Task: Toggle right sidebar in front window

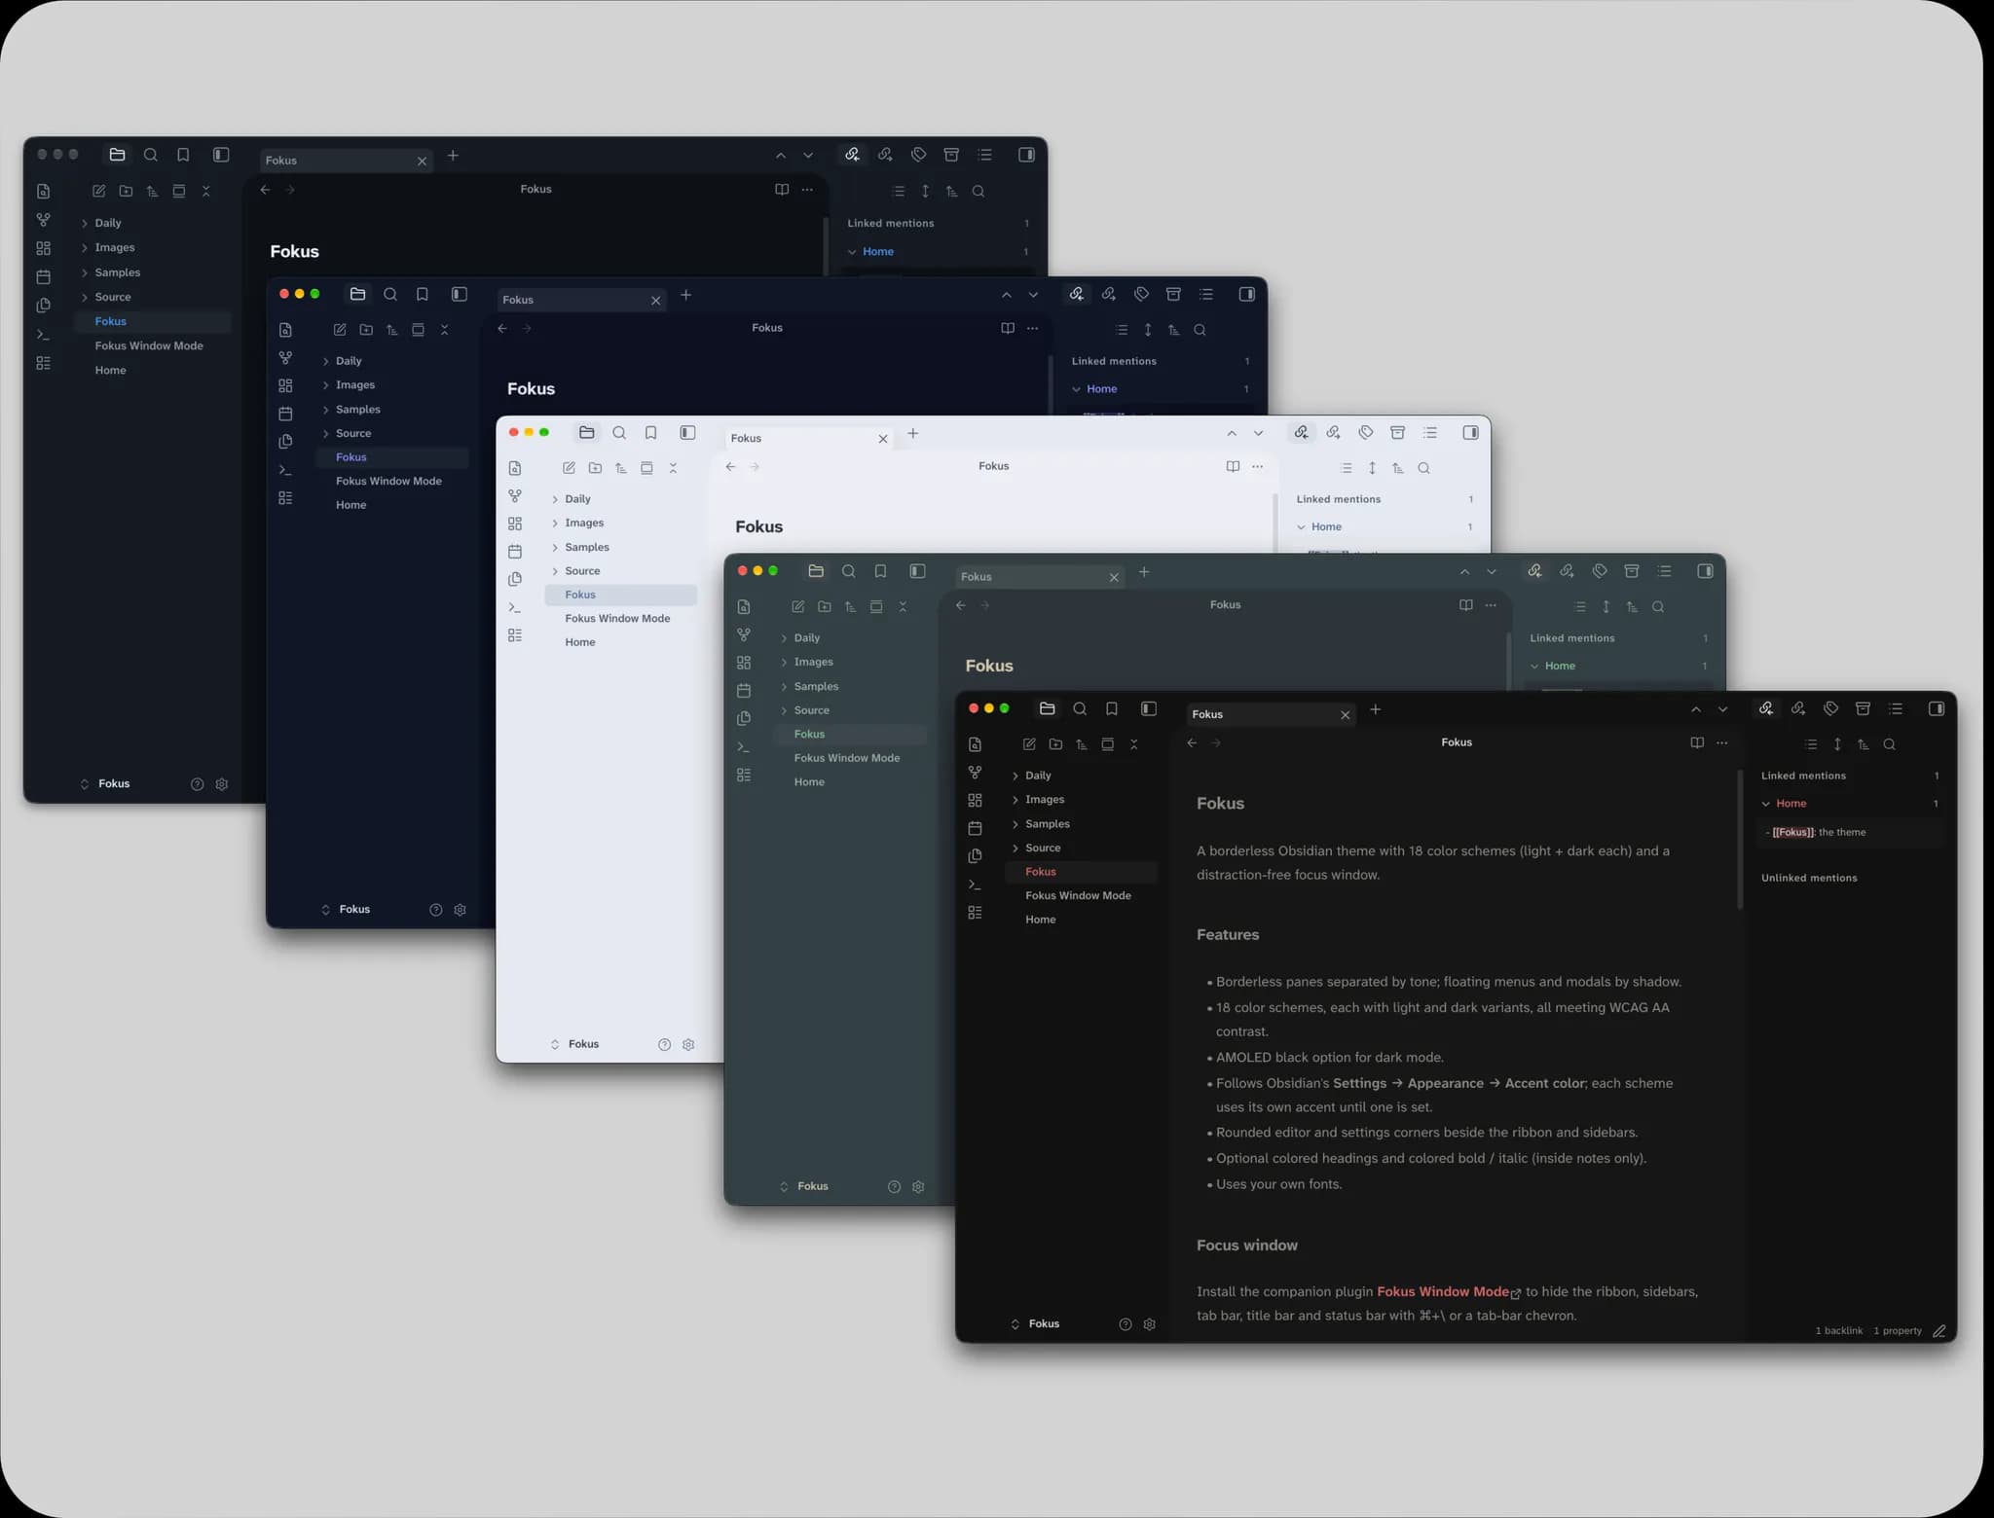Action: (1937, 709)
